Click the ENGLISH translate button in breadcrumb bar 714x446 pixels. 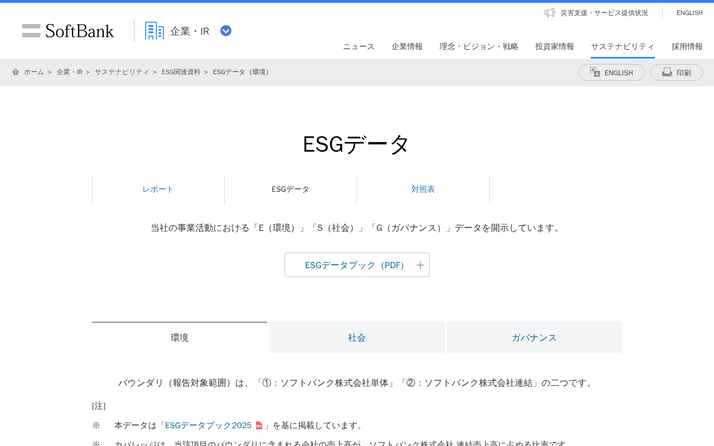click(611, 72)
